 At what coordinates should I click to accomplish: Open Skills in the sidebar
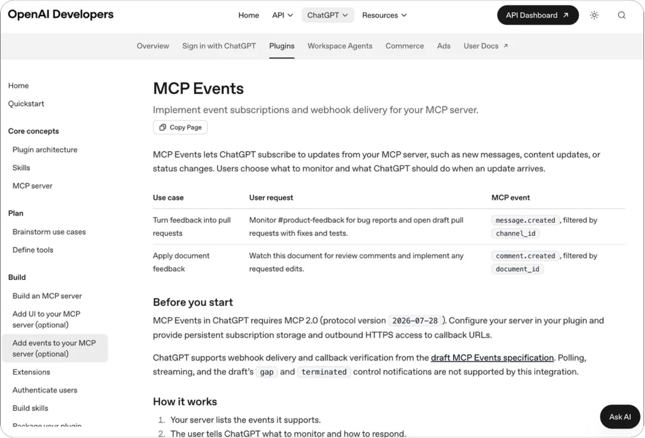pyautogui.click(x=21, y=168)
